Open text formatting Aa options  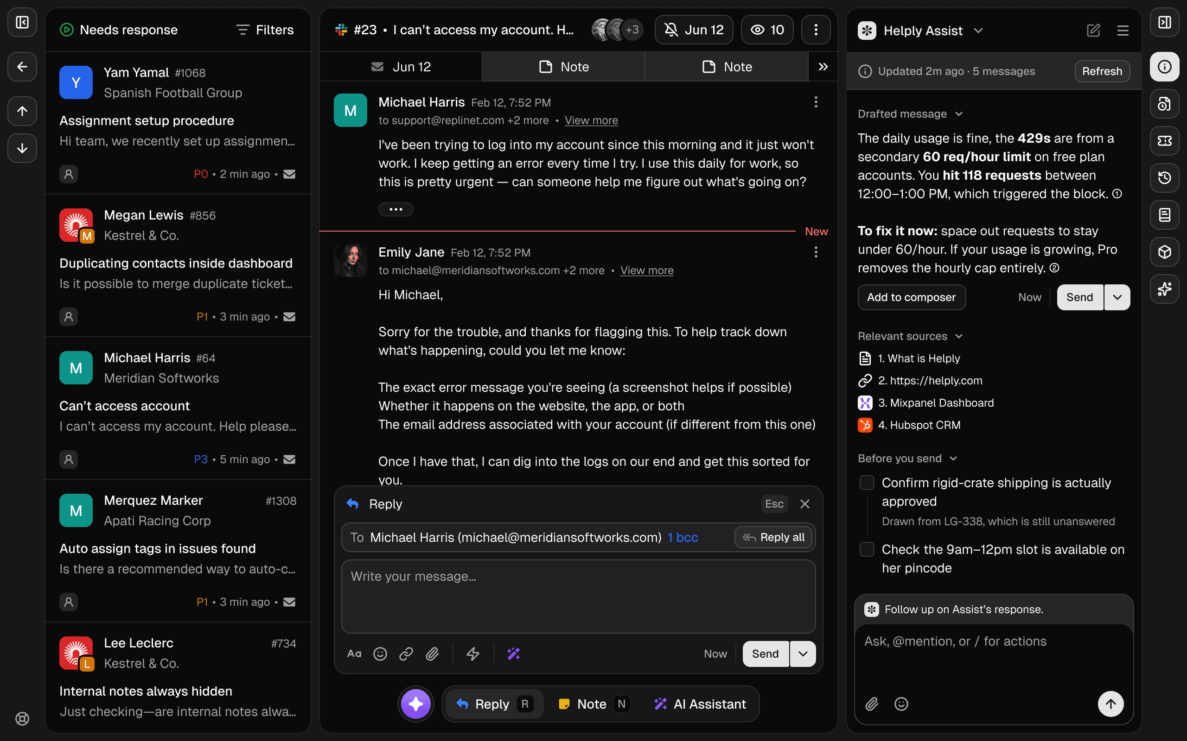[354, 654]
